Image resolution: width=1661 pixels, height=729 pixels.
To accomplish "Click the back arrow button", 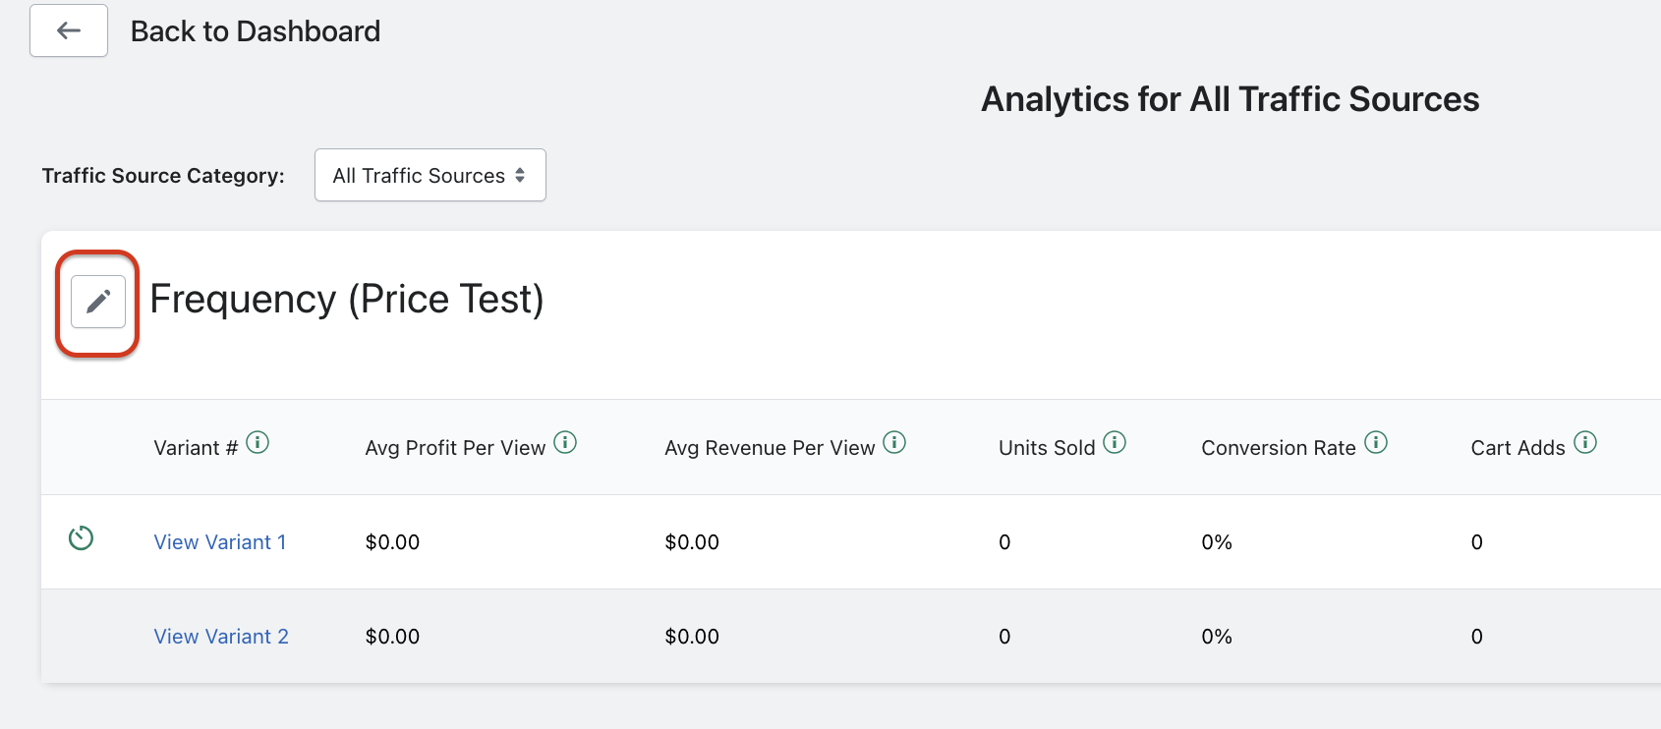I will (x=69, y=30).
